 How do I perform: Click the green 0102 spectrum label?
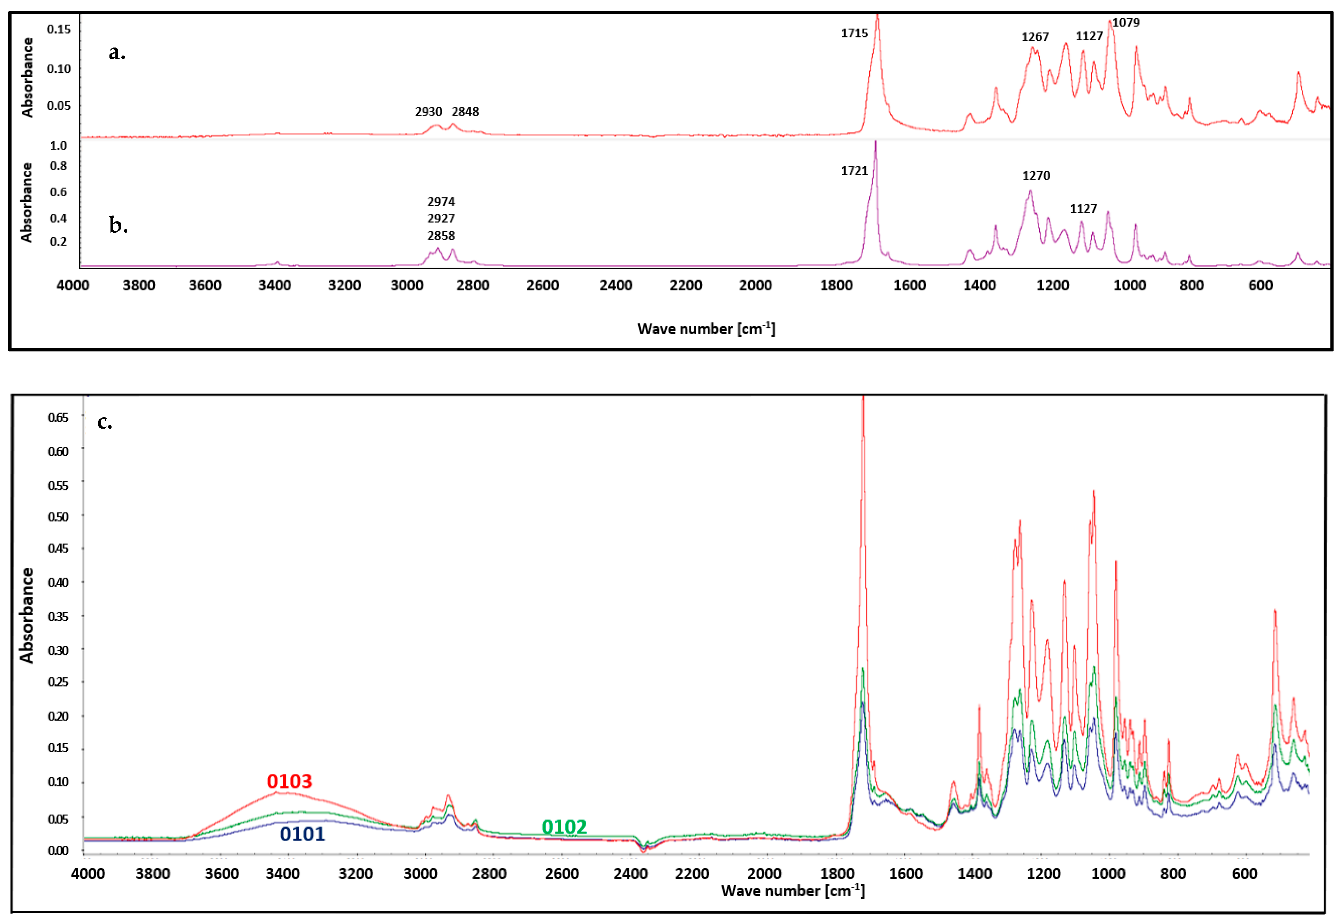(564, 827)
